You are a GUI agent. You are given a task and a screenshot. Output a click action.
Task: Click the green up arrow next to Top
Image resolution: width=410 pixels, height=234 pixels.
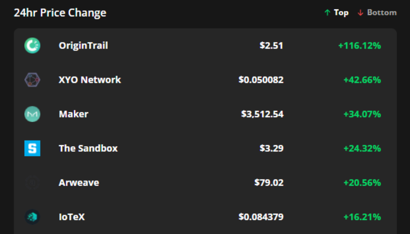[x=327, y=12]
